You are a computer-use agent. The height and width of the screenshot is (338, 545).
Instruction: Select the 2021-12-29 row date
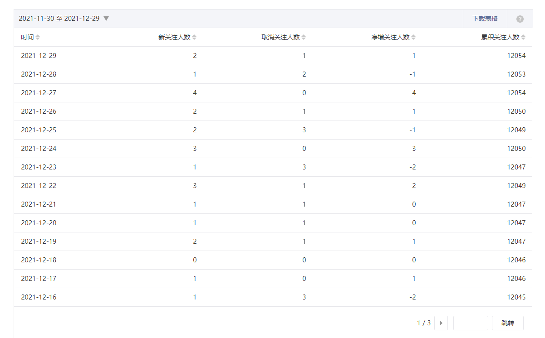[39, 56]
